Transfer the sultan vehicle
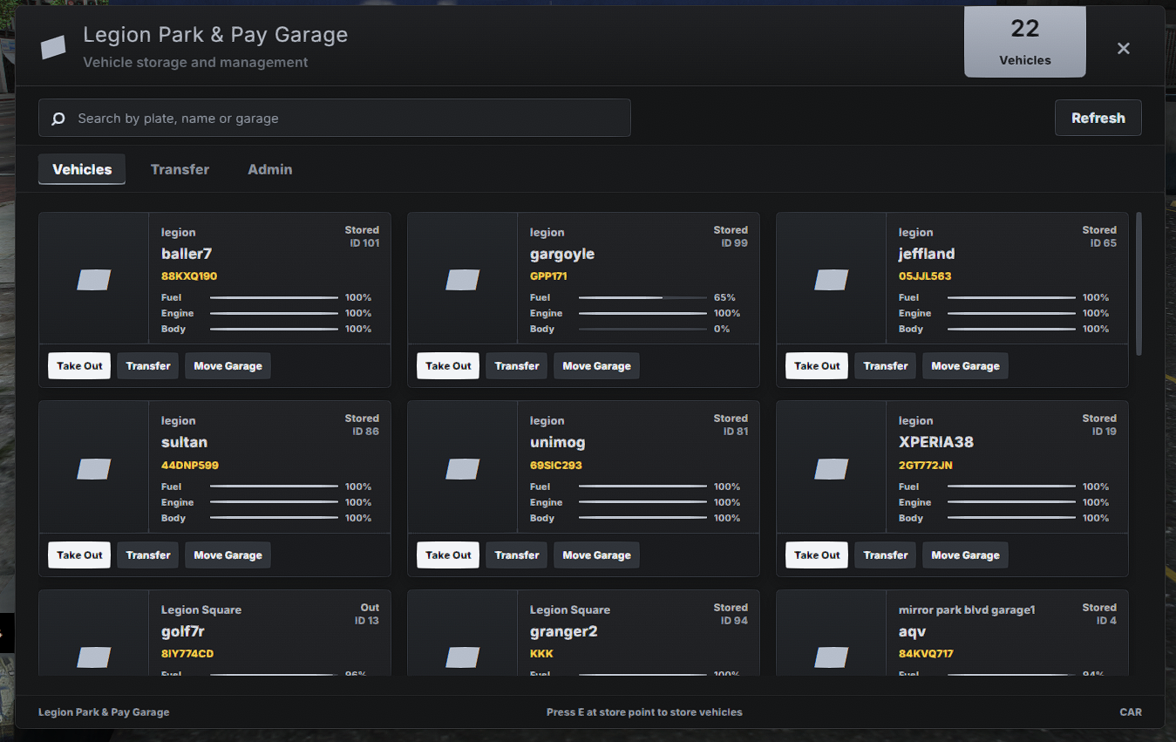This screenshot has width=1176, height=742. click(148, 555)
